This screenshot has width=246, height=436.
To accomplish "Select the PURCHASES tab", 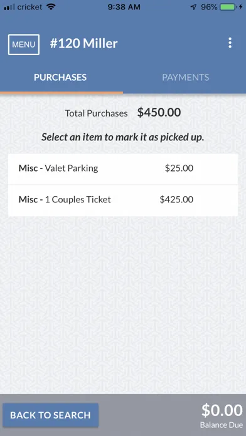I will click(x=60, y=77).
